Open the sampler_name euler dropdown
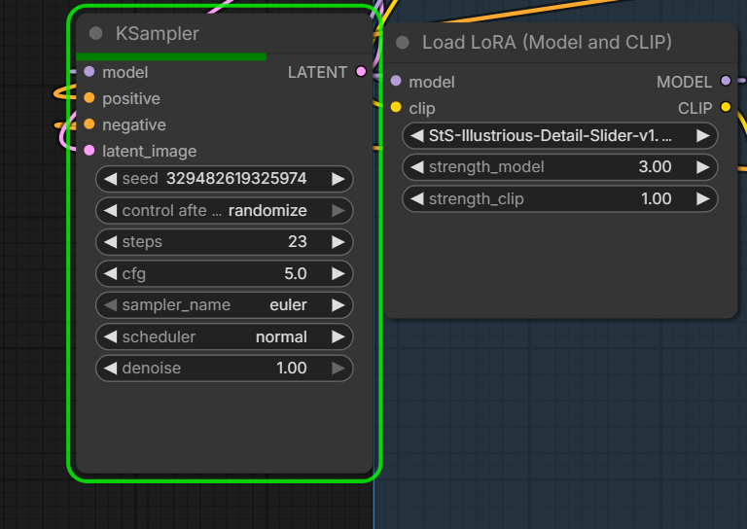Viewport: 747px width, 529px height. tap(225, 305)
